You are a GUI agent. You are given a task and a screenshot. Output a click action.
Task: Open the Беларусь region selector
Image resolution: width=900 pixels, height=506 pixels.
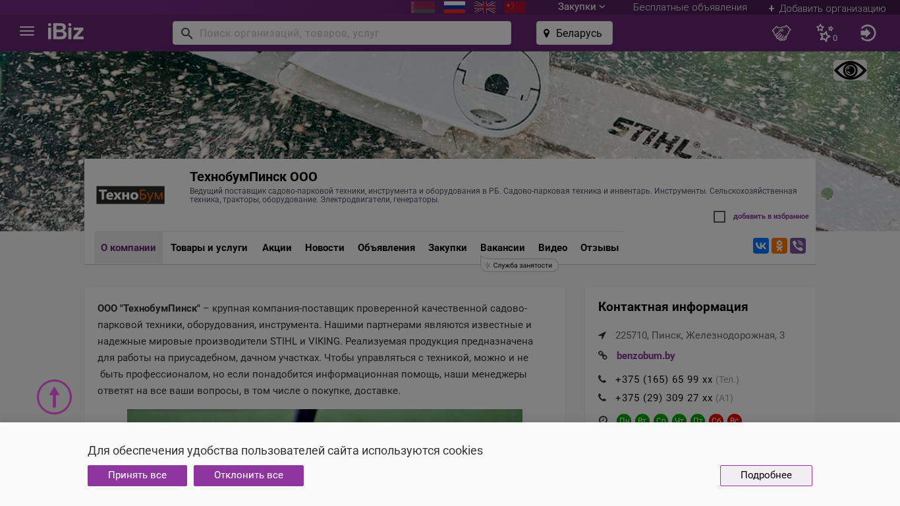pos(574,33)
